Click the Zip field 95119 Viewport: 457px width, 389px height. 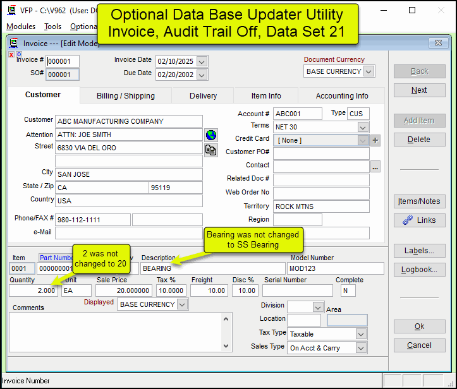point(176,188)
